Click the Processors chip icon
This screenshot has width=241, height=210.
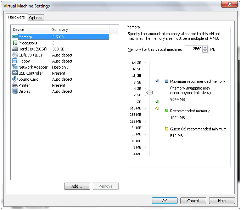click(15, 43)
